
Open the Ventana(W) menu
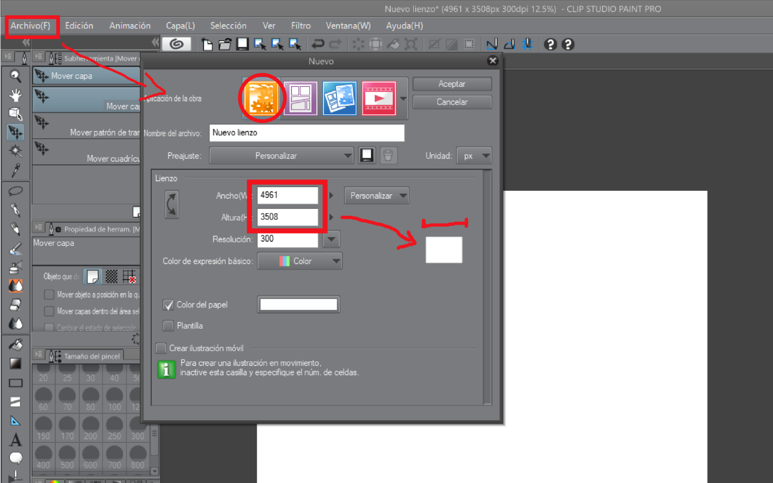coord(348,26)
